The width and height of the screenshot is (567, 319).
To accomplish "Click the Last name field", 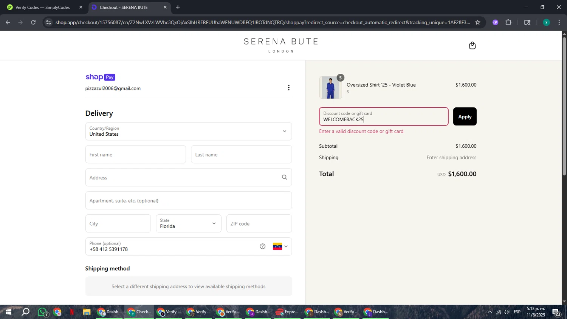I will pyautogui.click(x=241, y=155).
